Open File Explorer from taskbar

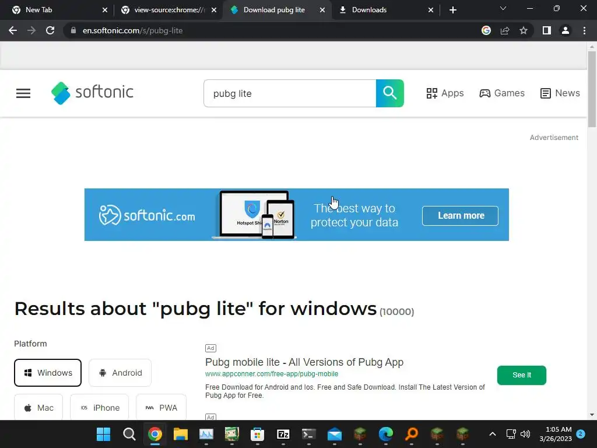181,434
